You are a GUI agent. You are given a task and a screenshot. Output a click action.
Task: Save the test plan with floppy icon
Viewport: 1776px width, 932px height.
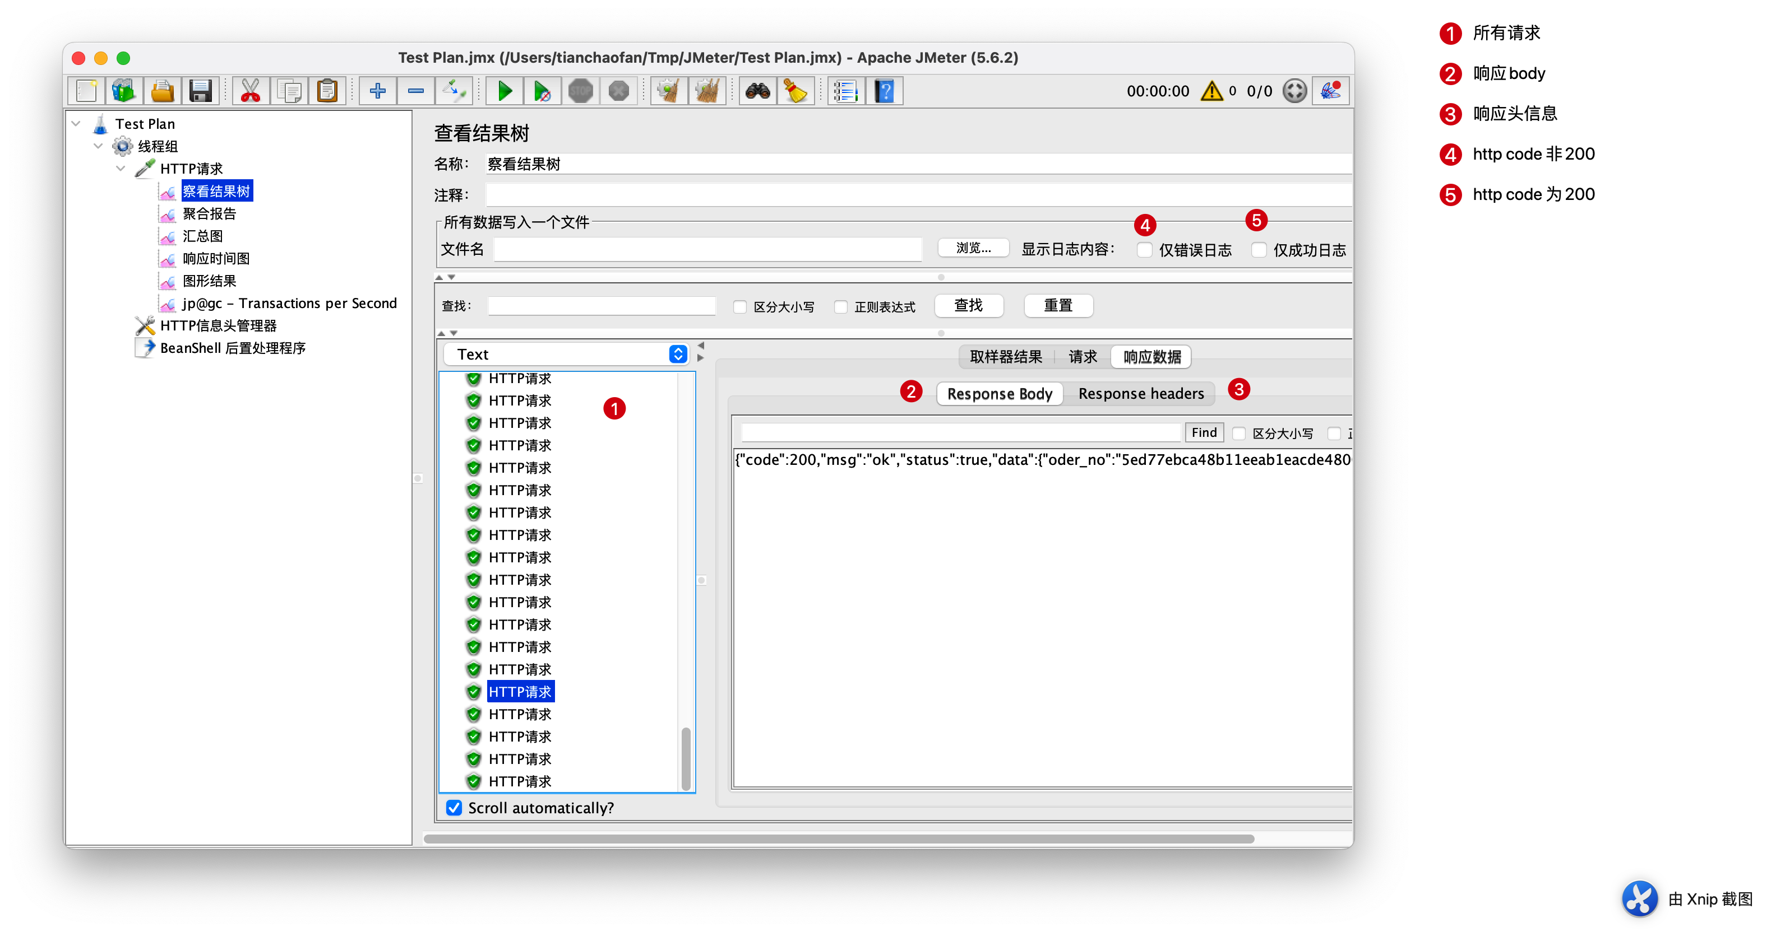201,91
